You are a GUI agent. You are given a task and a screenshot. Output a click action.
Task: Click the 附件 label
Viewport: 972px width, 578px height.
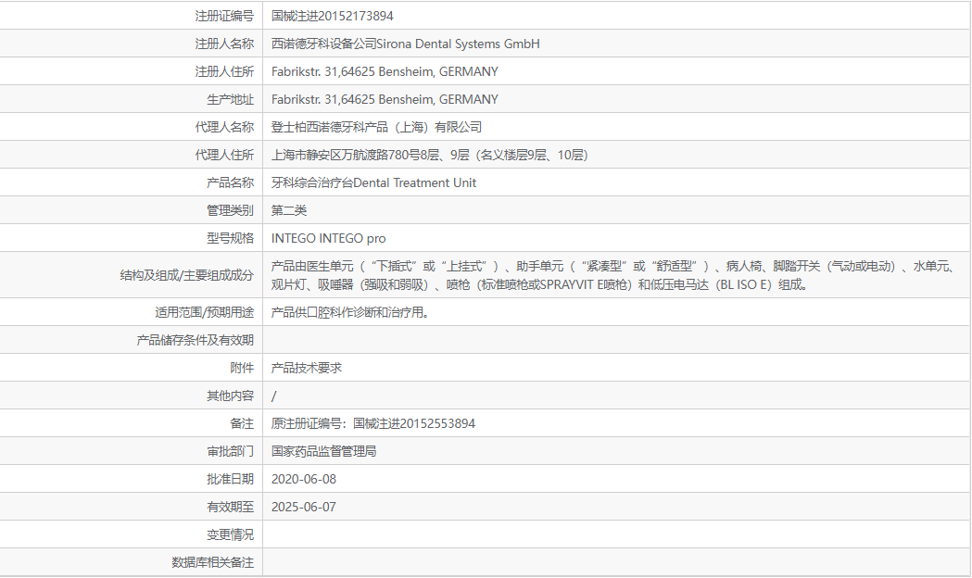pyautogui.click(x=242, y=368)
